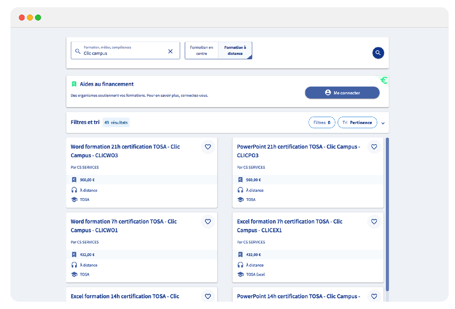Favorite the 'PowerPoint 21h' card

click(x=374, y=147)
